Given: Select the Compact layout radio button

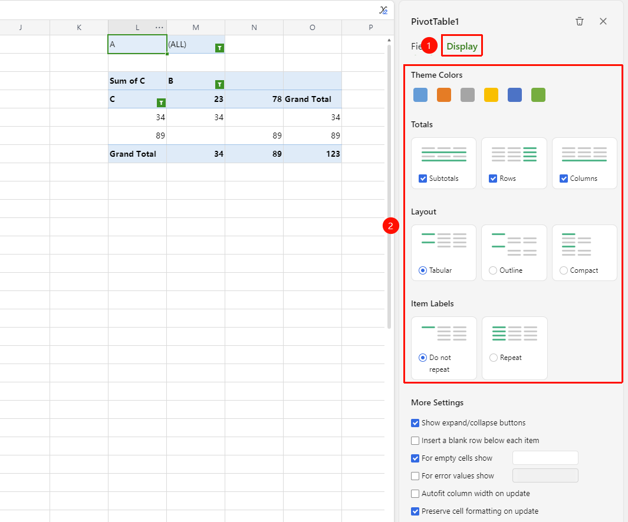Looking at the screenshot, I should [x=564, y=270].
